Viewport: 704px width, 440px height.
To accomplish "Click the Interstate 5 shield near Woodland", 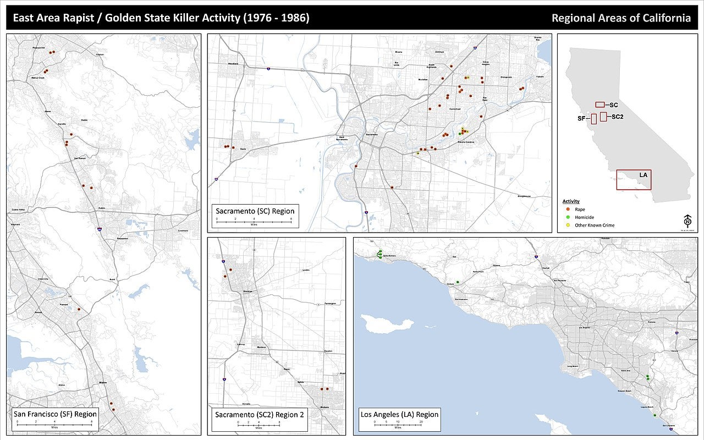I will (x=268, y=69).
